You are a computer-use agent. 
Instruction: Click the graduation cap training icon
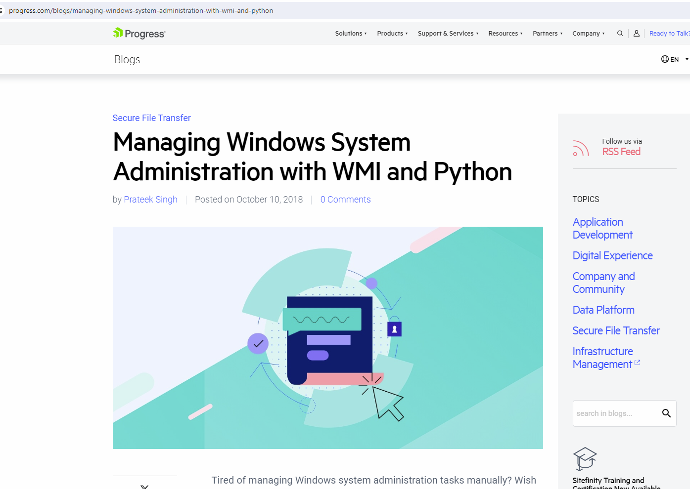[x=585, y=459]
